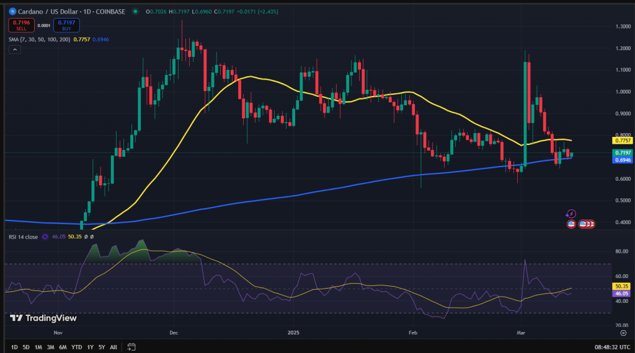This screenshot has height=353, width=635.
Task: Click the RSI 46.05 axis label
Action: (621, 294)
